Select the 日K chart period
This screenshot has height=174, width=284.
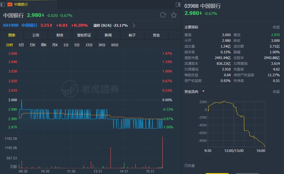[32, 45]
